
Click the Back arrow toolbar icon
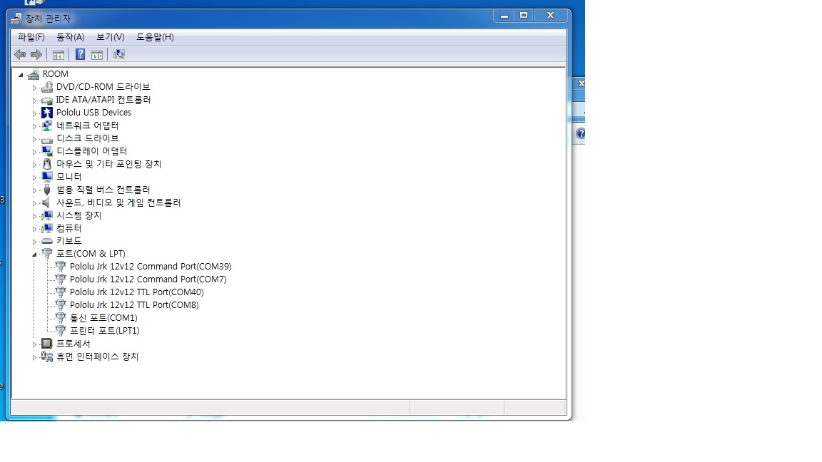pyautogui.click(x=20, y=54)
